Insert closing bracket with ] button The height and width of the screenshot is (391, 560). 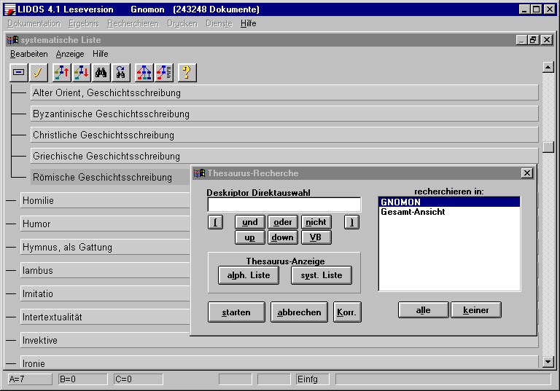[351, 222]
